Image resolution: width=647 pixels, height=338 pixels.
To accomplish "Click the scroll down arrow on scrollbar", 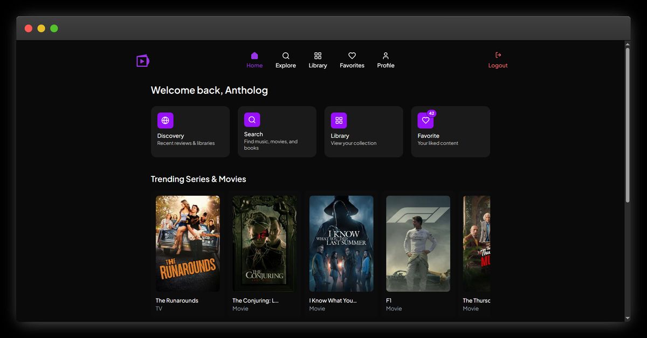I will 627,319.
